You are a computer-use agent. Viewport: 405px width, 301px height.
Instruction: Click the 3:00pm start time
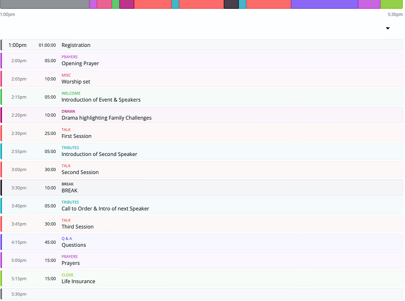19,169
